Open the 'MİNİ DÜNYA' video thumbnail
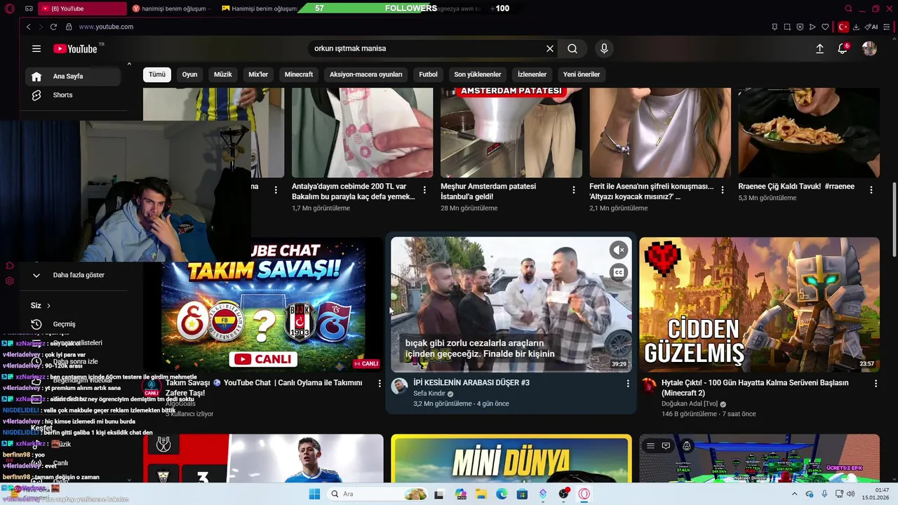Screen dimensions: 898x505 pos(511,458)
